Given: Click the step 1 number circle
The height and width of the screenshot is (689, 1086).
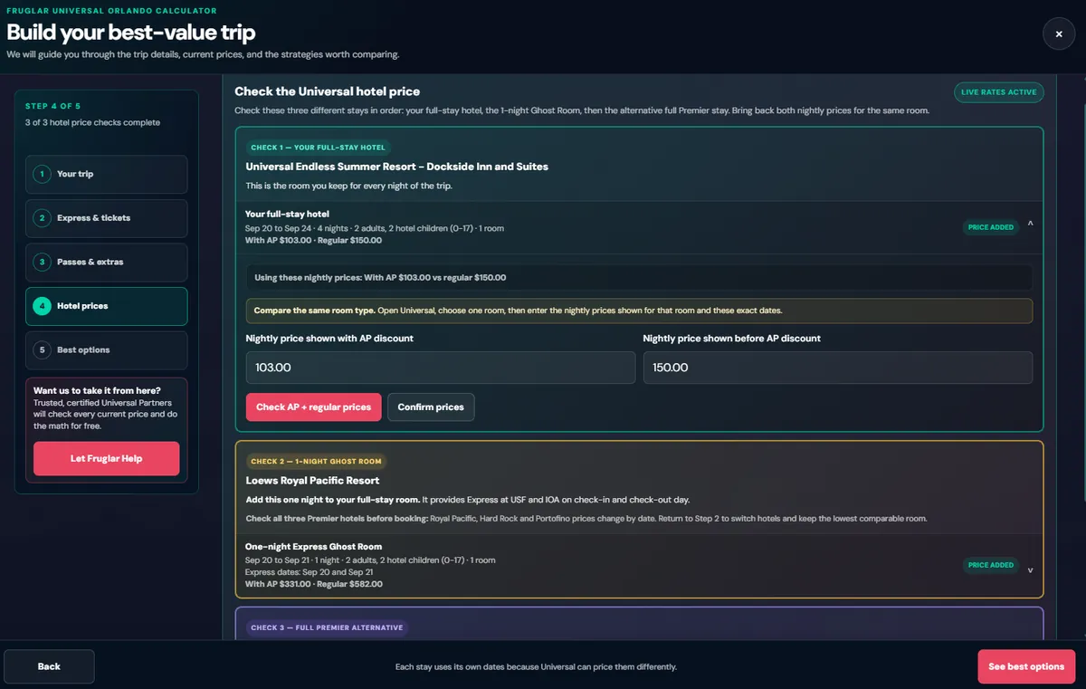Looking at the screenshot, I should point(42,174).
